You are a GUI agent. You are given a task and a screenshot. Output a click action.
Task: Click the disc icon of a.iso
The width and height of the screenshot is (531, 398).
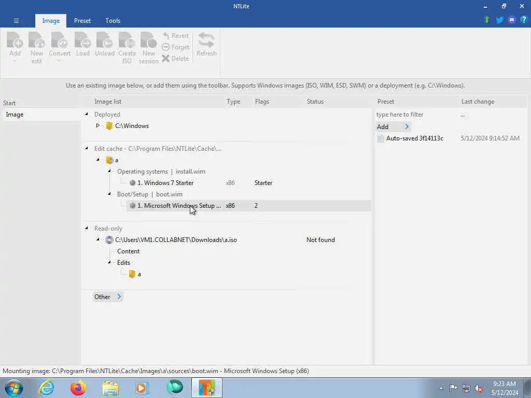tap(109, 240)
